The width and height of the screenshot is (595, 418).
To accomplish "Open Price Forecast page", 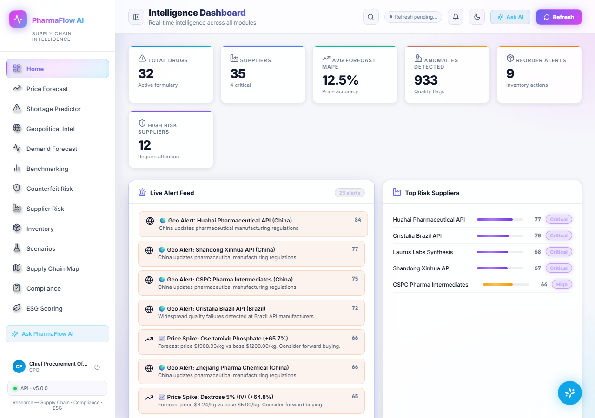I will click(x=58, y=89).
